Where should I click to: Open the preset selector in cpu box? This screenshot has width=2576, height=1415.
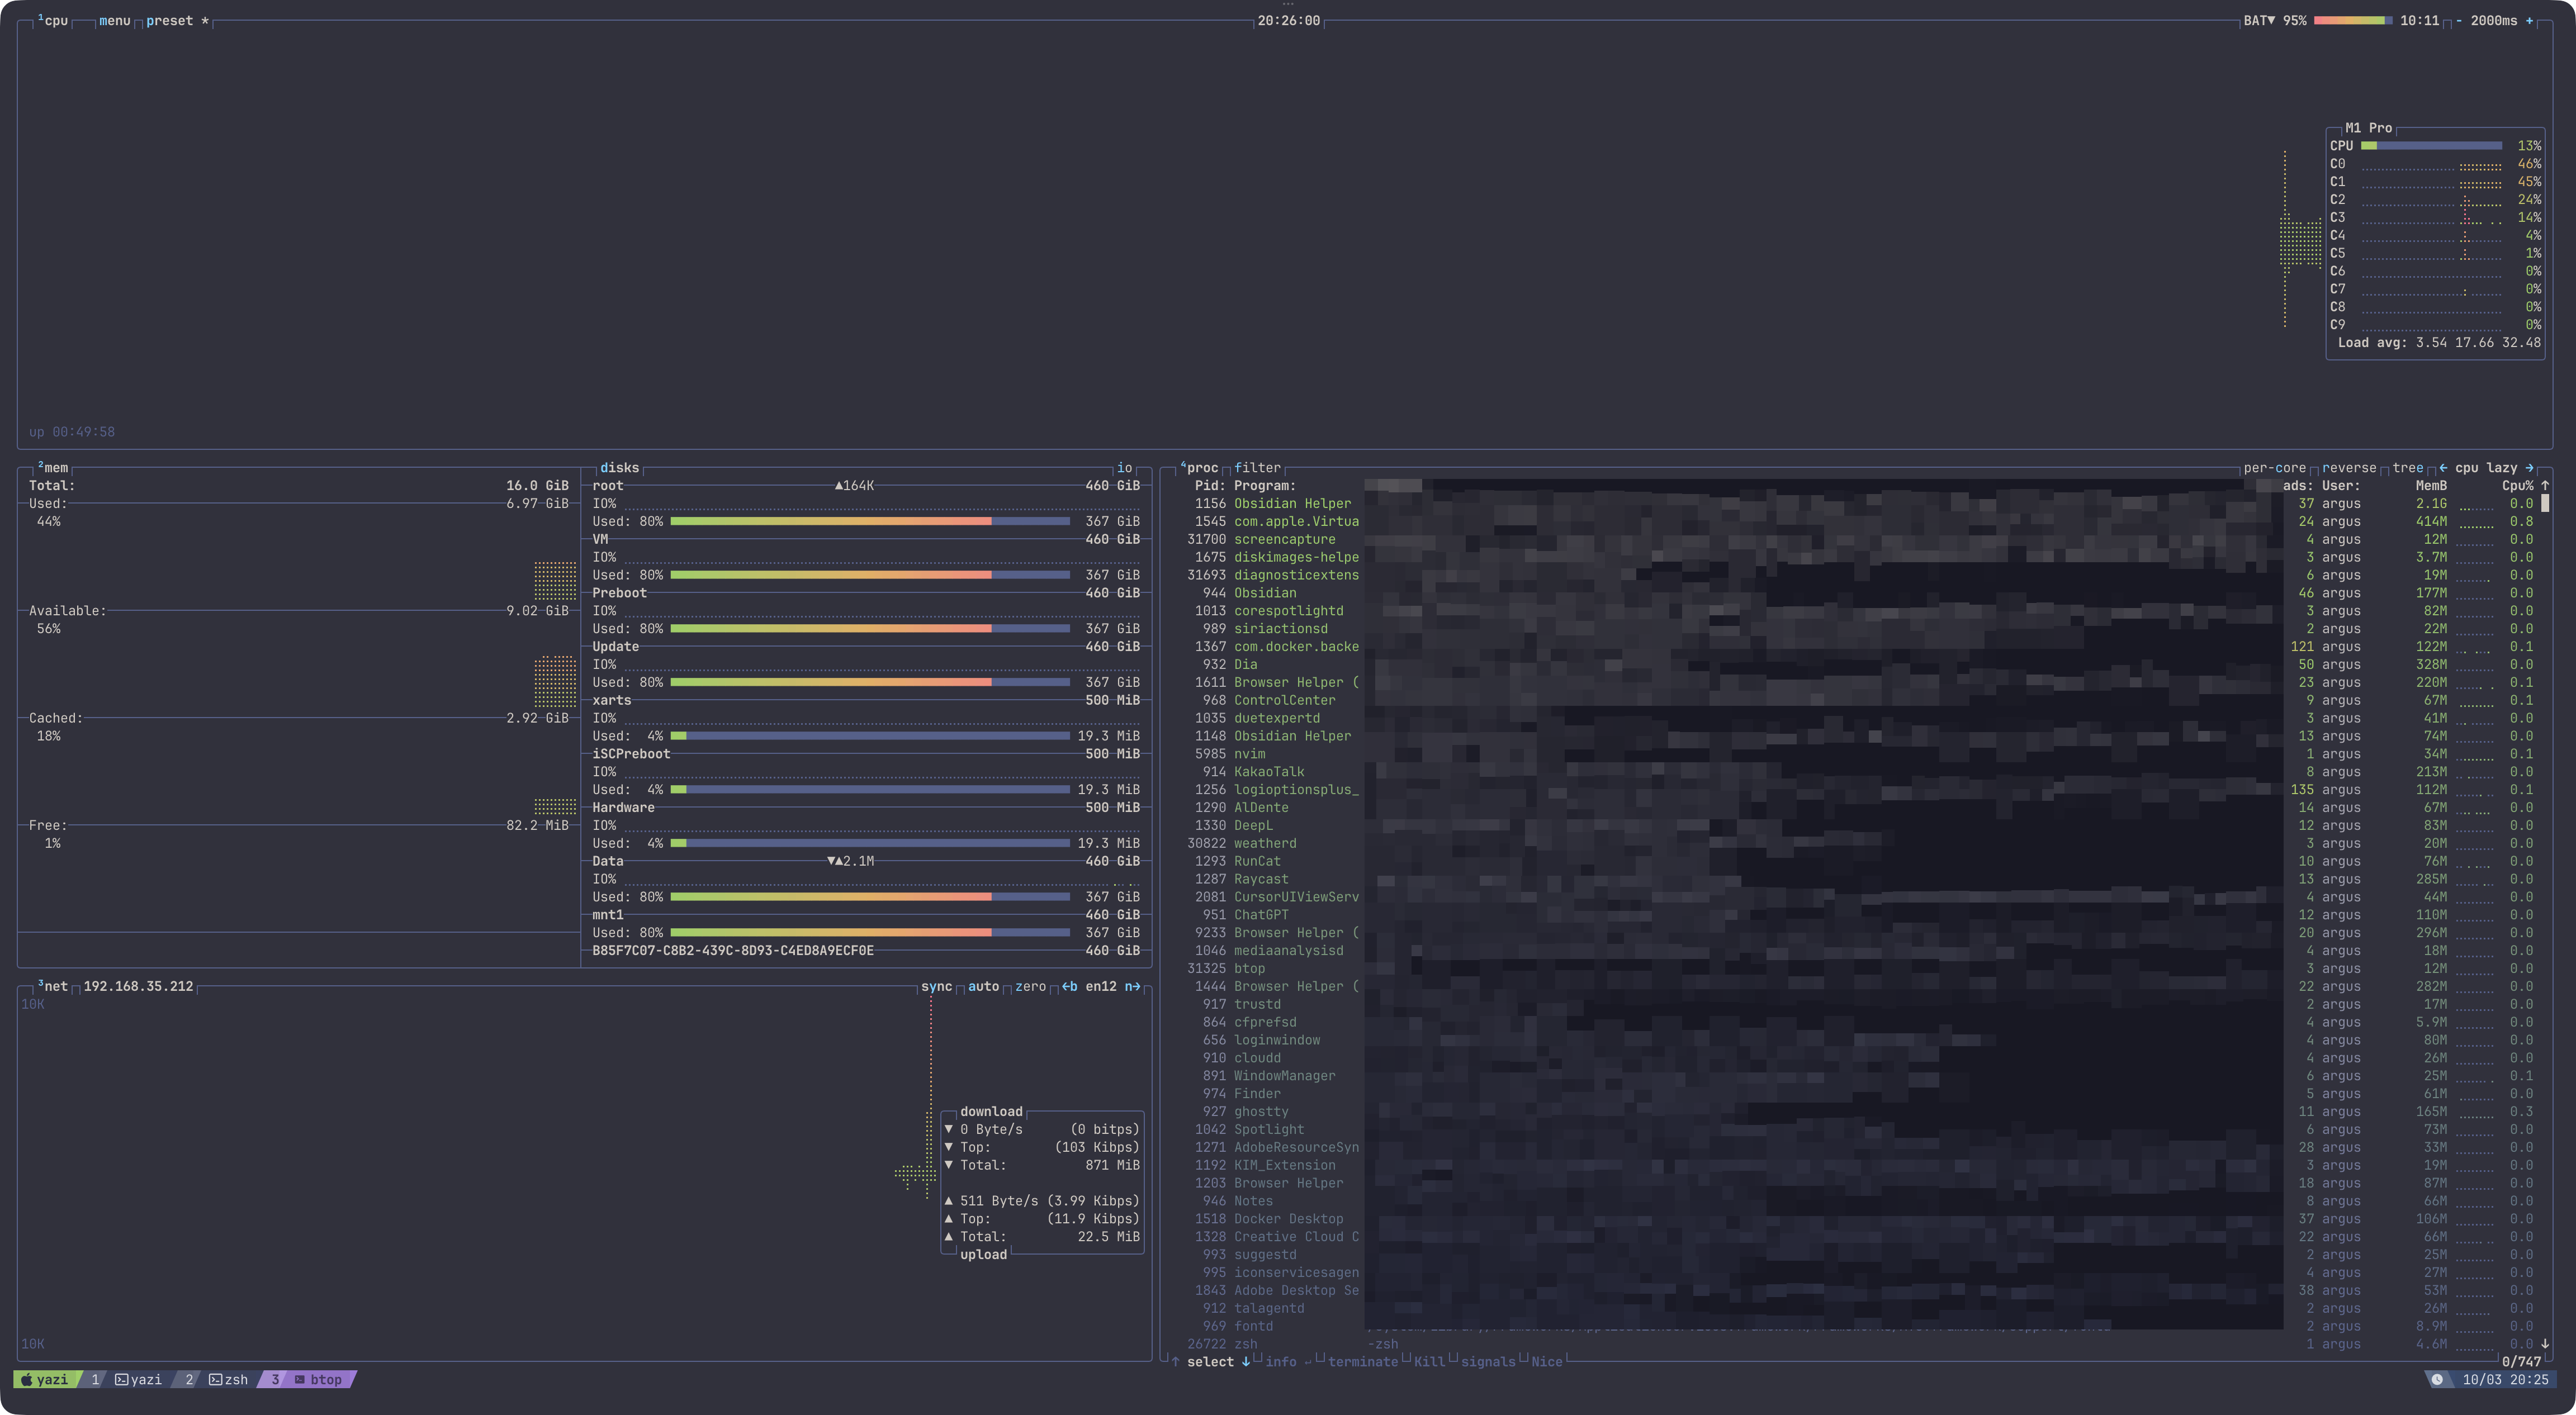(x=169, y=21)
